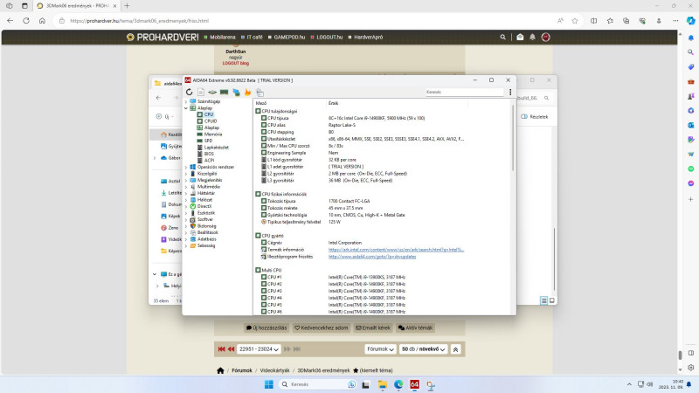699x393 pixels.
Task: Click Kedvencekhez adom button
Action: tap(321, 328)
